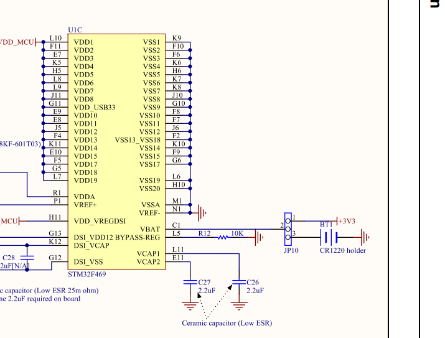Select pin number R1 at VDDA
This screenshot has height=338, width=445.
(x=57, y=193)
